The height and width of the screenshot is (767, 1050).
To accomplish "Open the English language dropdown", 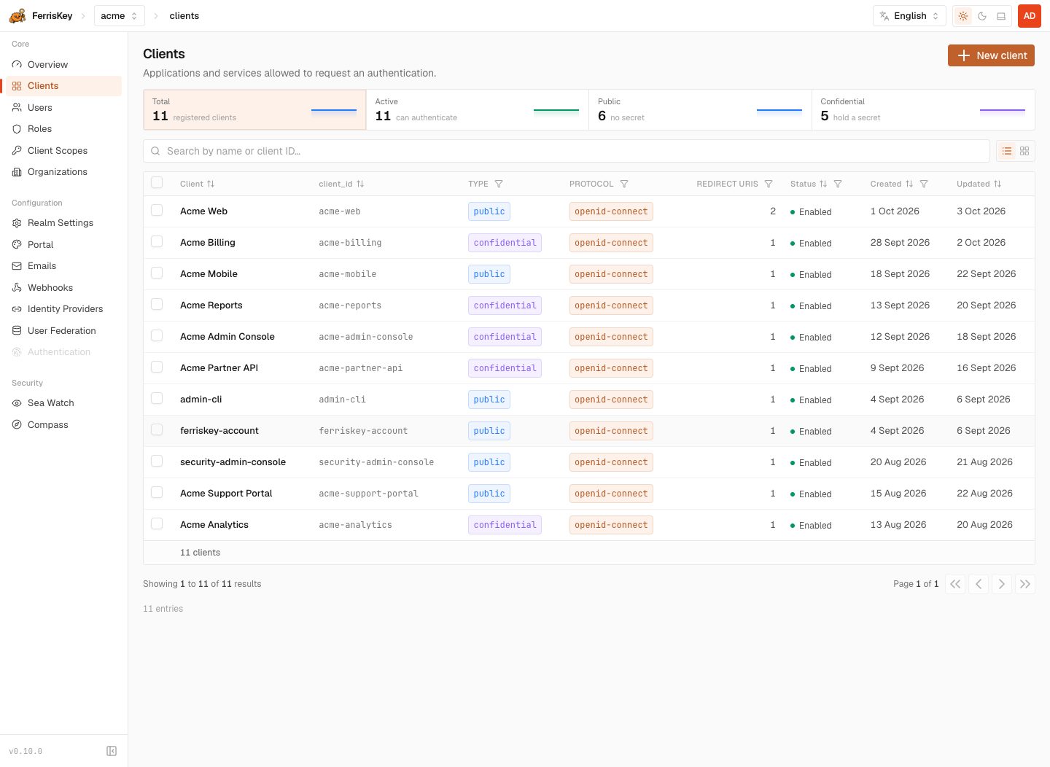I will point(909,16).
